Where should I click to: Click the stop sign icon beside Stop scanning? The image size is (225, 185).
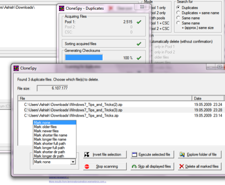(87, 166)
